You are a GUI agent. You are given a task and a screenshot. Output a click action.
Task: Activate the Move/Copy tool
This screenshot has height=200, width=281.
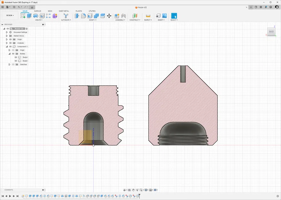[109, 16]
